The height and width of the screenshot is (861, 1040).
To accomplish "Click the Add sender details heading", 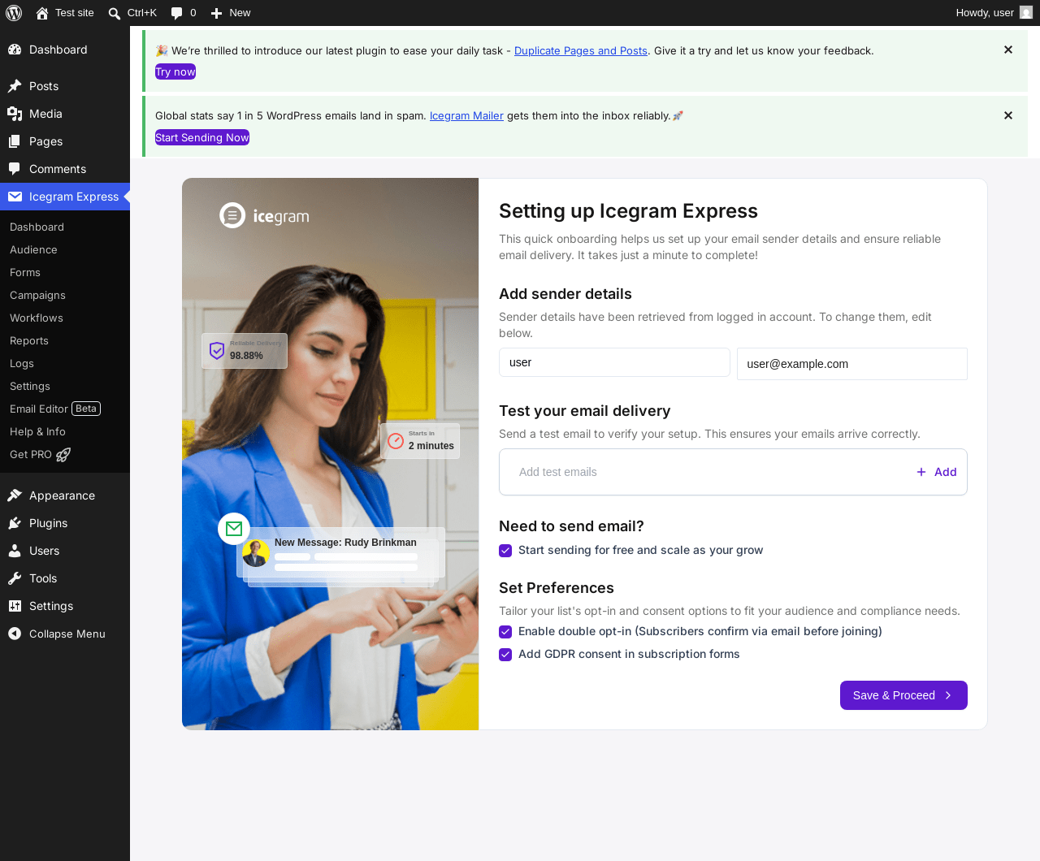I will pos(565,294).
